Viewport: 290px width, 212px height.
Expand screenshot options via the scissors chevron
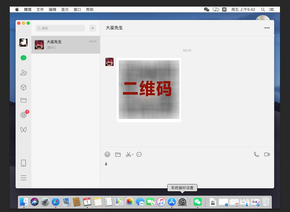132,155
